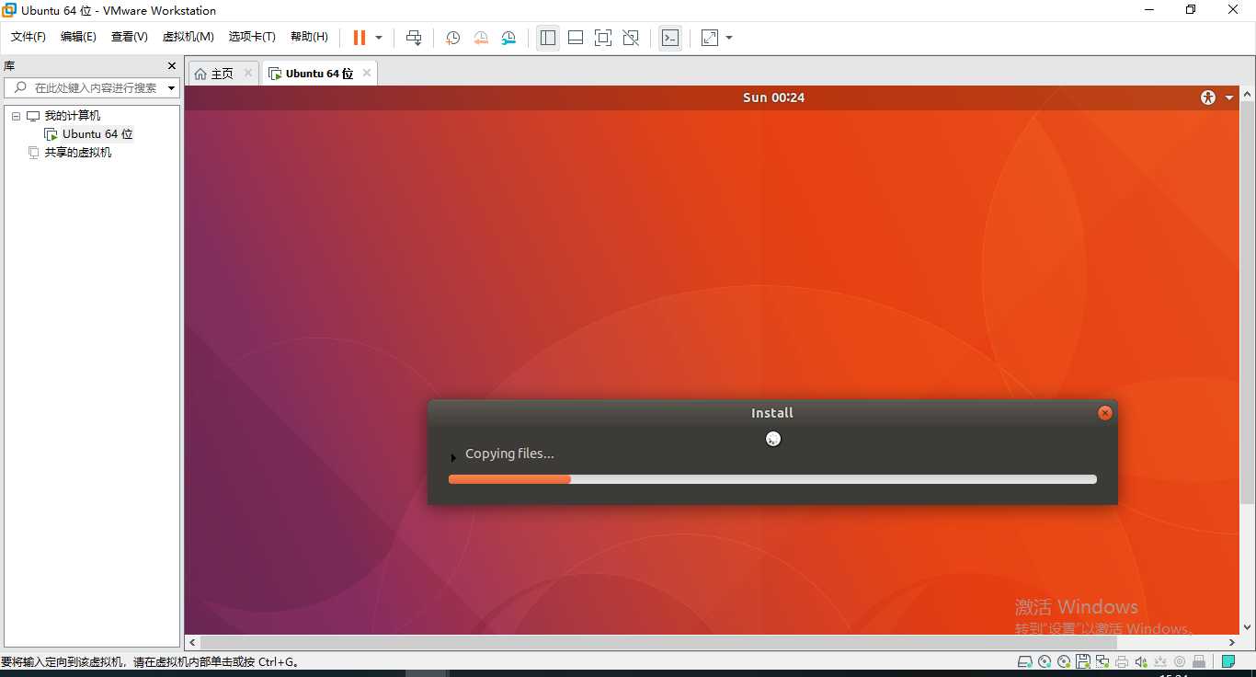Click the first CD/DVD device status icon
The height and width of the screenshot is (677, 1256).
(1045, 661)
